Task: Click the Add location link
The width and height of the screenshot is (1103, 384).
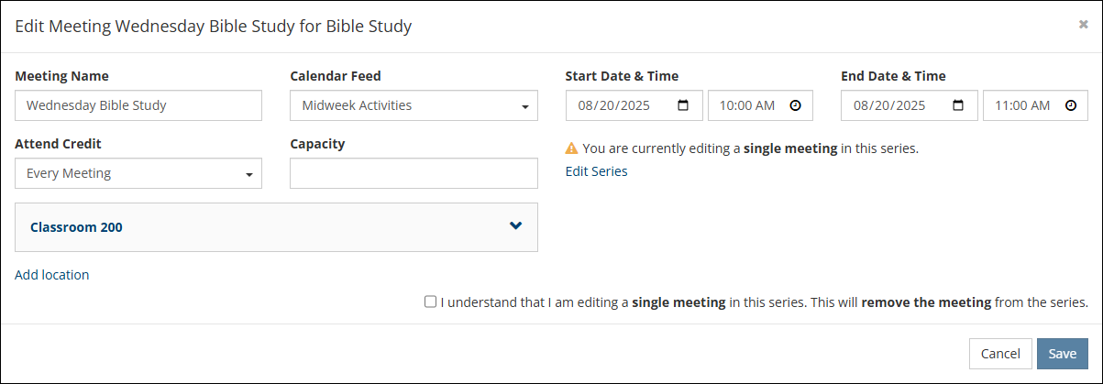Action: (x=51, y=274)
